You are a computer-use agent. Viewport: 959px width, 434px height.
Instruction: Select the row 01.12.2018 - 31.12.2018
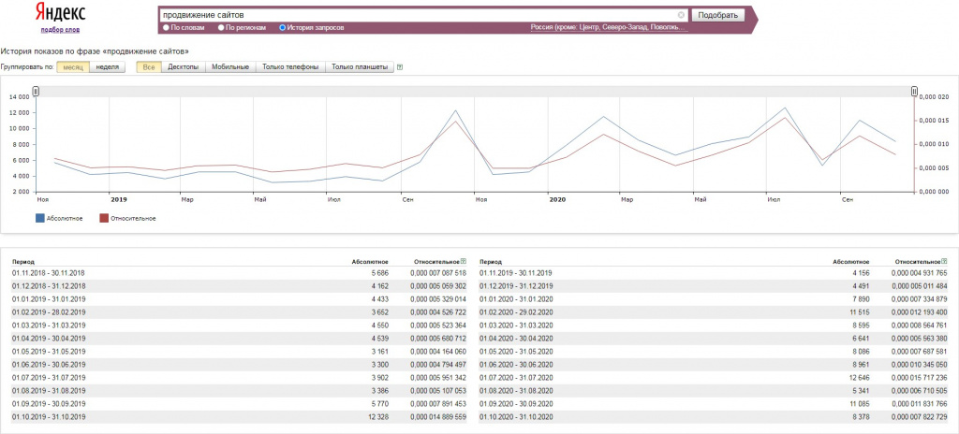[239, 286]
